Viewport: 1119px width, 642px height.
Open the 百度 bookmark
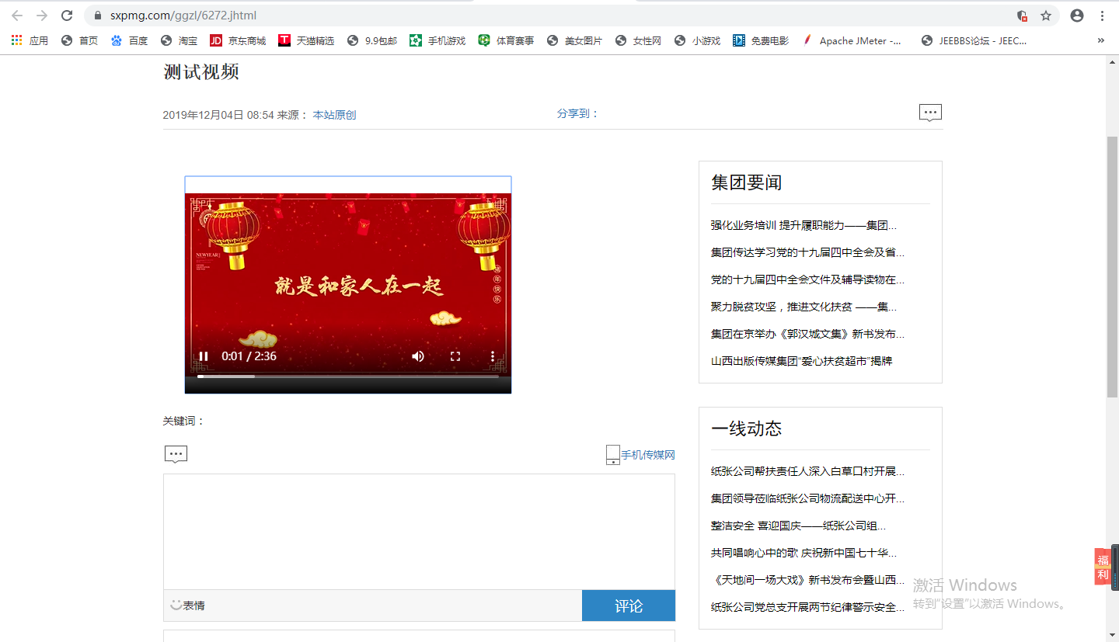click(129, 40)
